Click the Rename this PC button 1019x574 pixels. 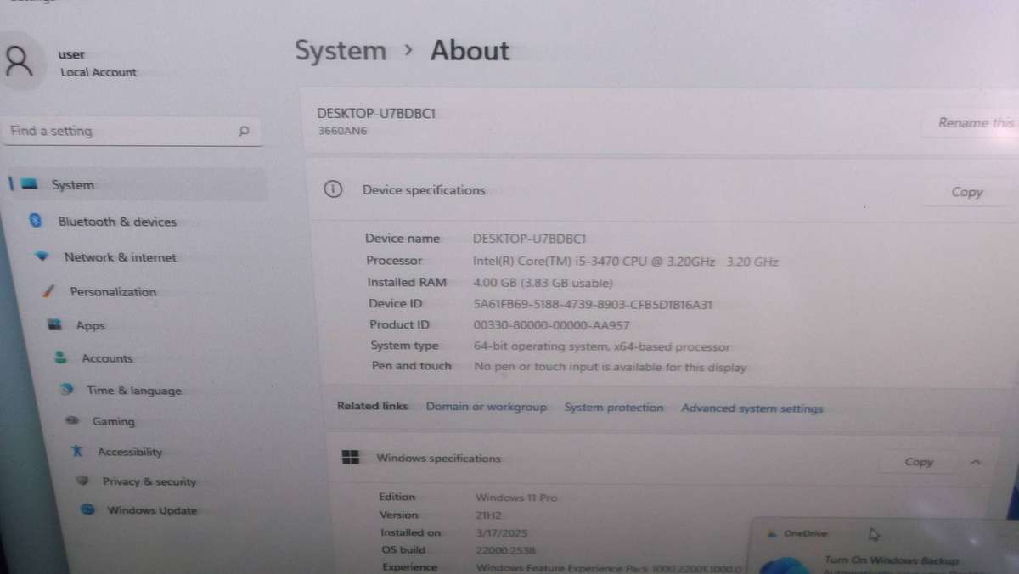(970, 123)
